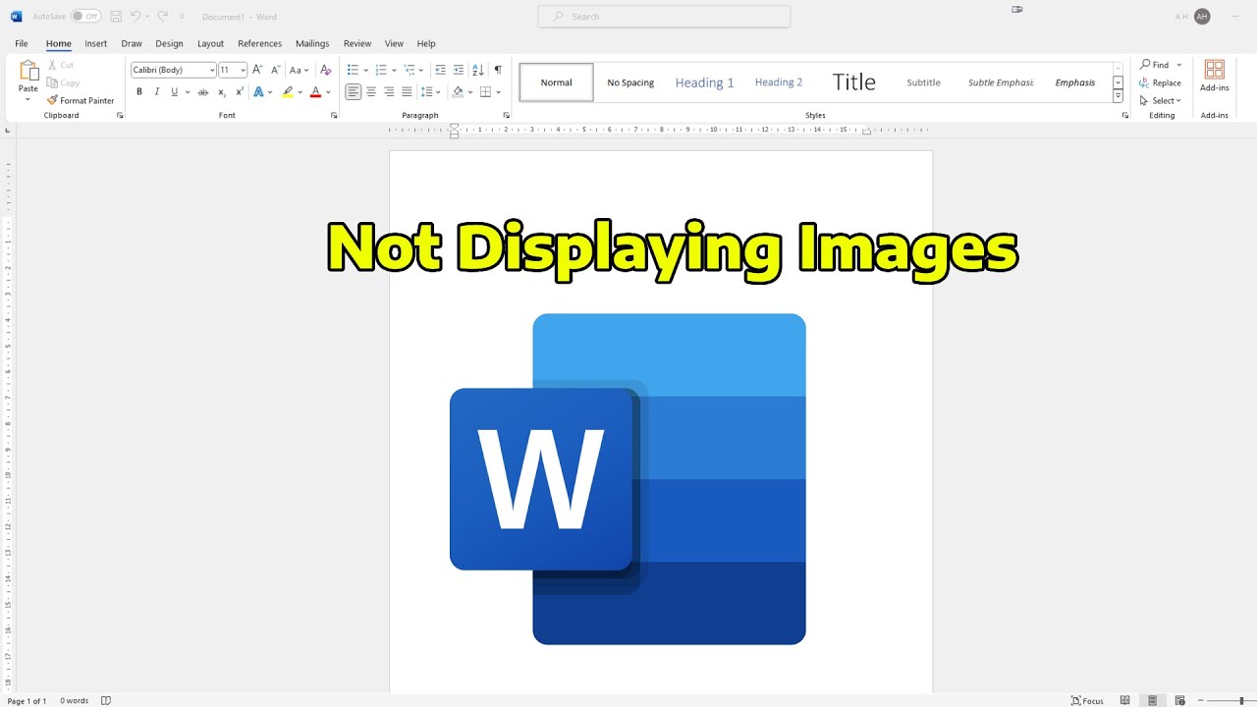Apply the Normal style
1257x707 pixels.
(556, 82)
